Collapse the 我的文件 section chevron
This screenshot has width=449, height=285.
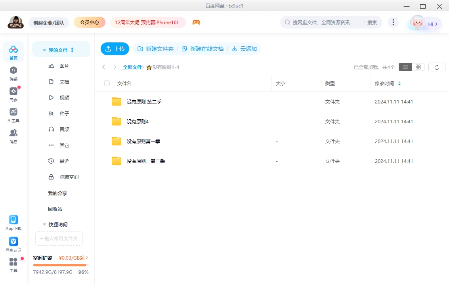click(x=44, y=50)
